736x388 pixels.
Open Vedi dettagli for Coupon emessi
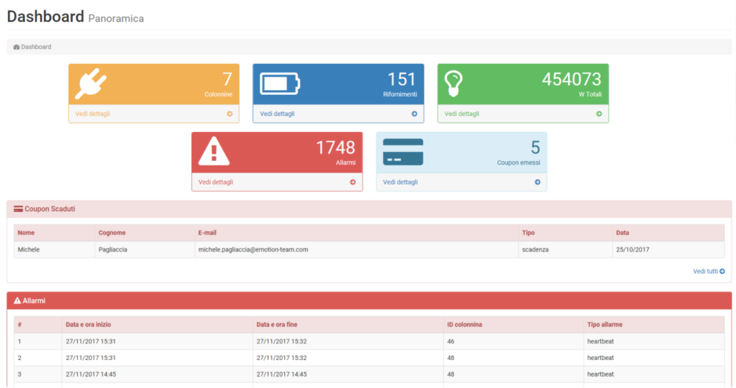(400, 182)
